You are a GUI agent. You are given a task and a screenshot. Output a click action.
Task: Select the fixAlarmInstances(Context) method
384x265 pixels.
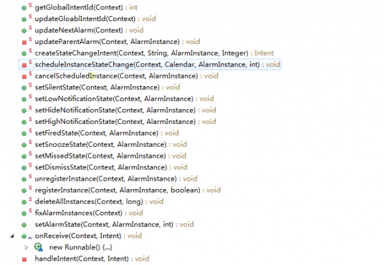[x=89, y=213]
